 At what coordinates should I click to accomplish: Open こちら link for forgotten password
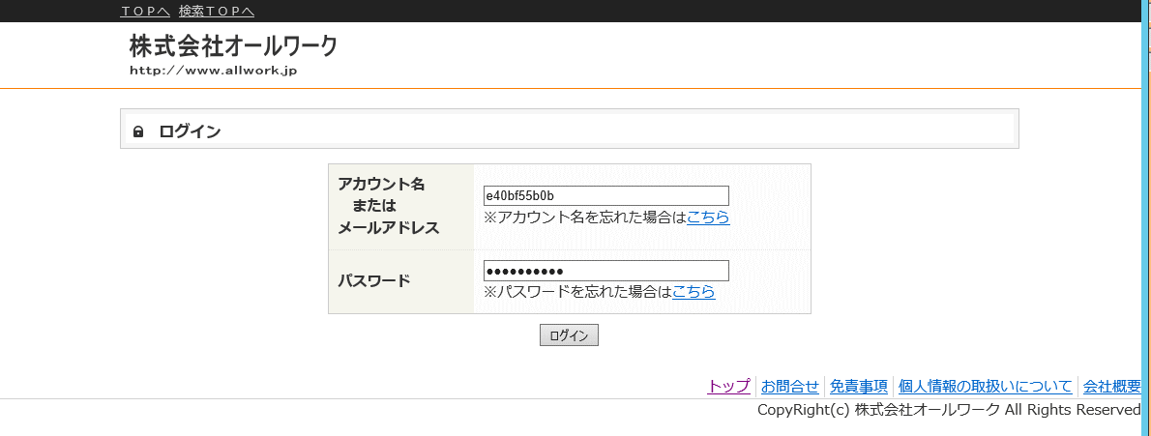(x=694, y=291)
